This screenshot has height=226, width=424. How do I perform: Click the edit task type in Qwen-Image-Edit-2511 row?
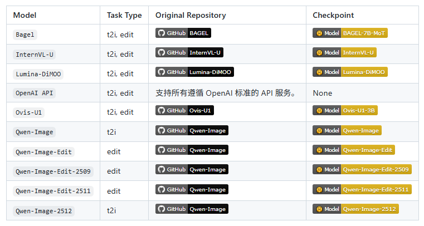click(x=114, y=191)
